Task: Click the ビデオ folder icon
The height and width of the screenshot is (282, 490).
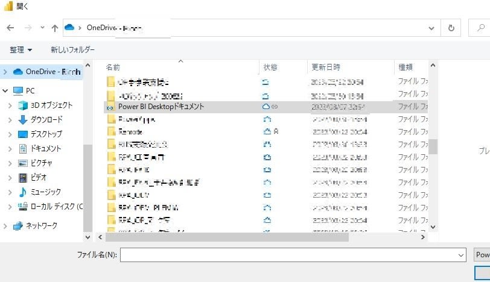Action: point(22,178)
